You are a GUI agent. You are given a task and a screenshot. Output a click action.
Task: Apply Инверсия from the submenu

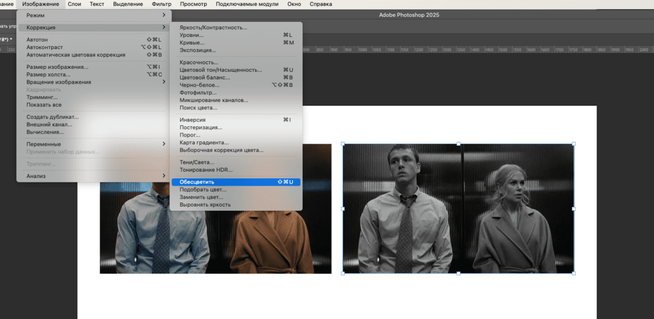pos(193,120)
